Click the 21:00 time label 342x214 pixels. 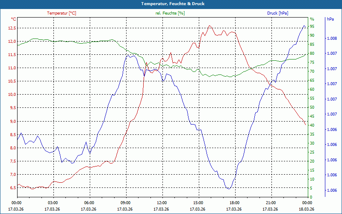[271, 202]
